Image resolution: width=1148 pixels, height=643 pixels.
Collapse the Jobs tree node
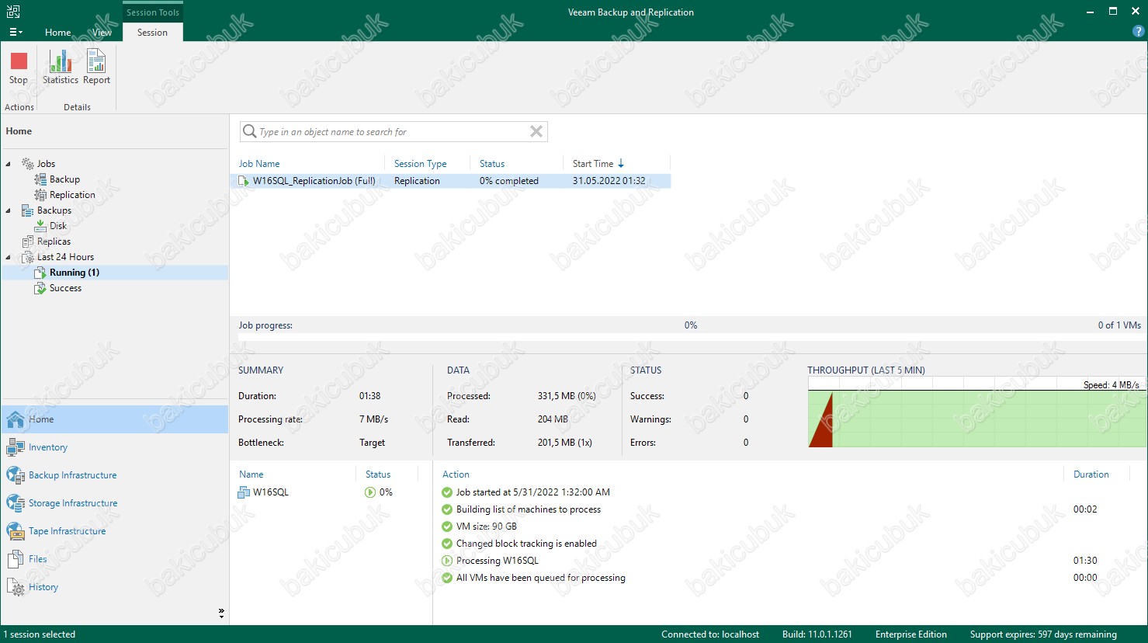9,164
